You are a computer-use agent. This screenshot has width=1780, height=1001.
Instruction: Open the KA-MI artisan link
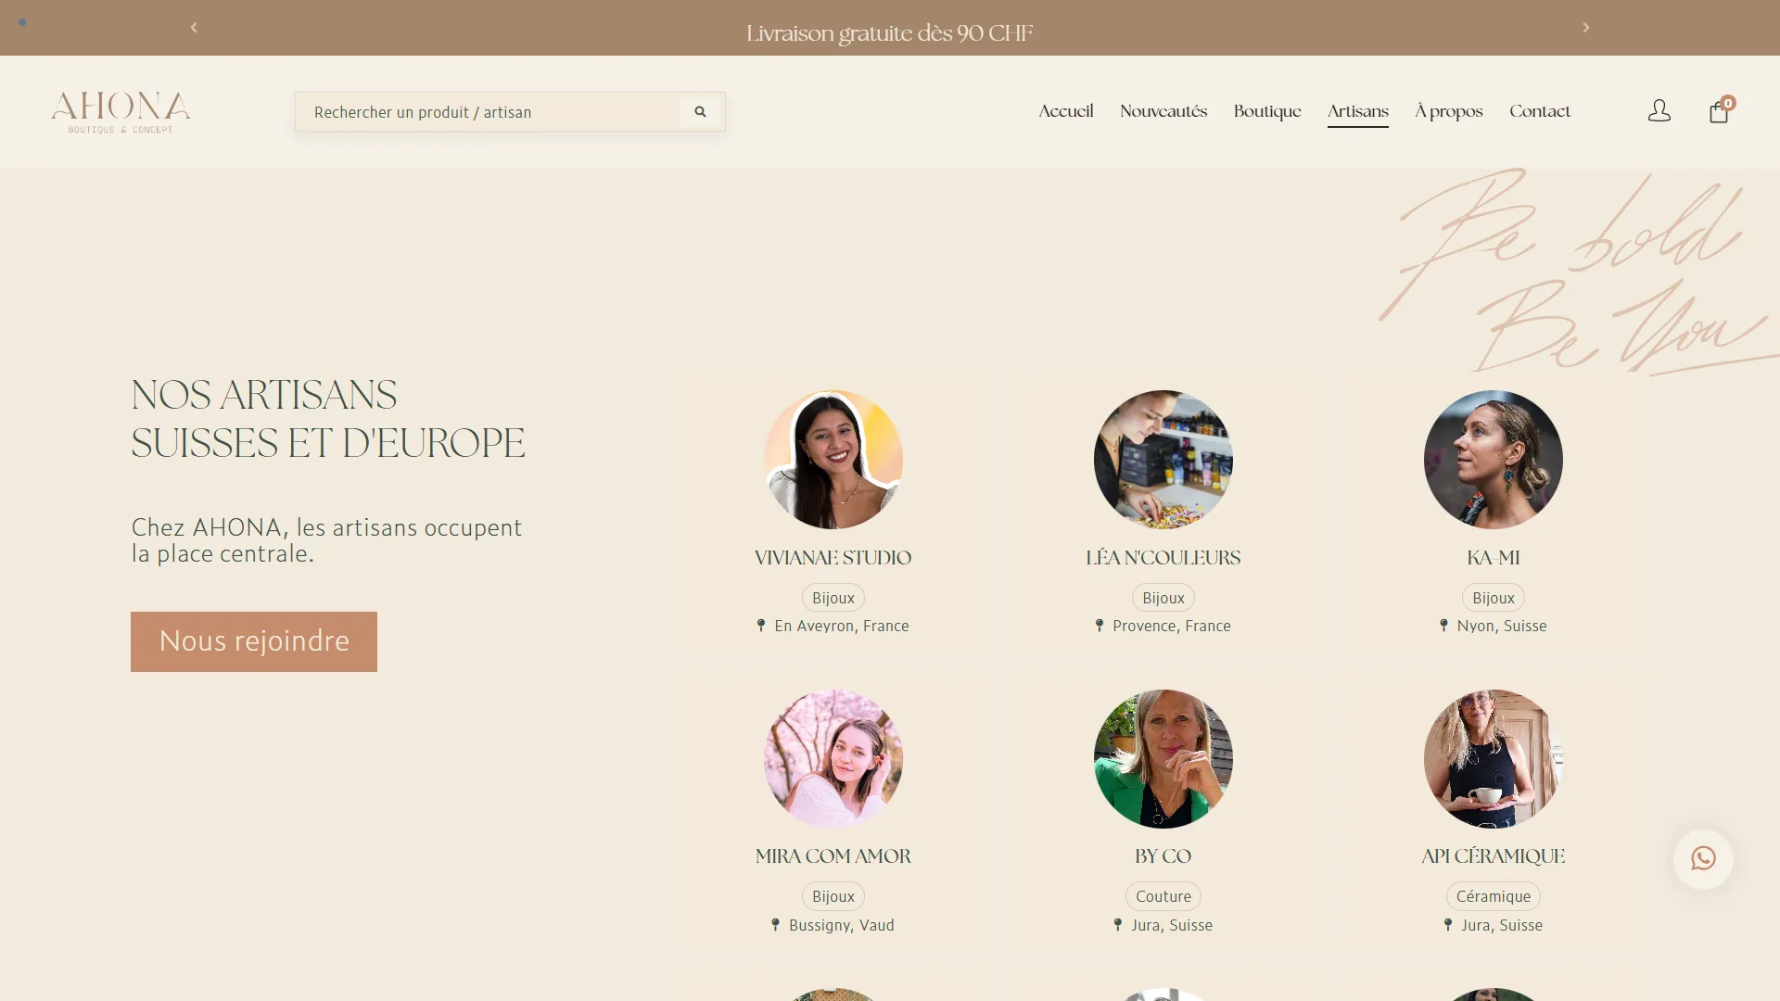click(1494, 558)
